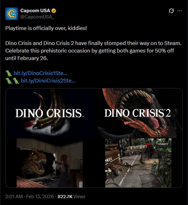
Task: View the T-rex bursting through wall screenshot
Action: pos(50,163)
